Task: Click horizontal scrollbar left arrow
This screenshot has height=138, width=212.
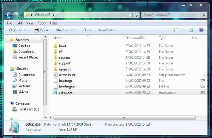Action: click(x=51, y=118)
